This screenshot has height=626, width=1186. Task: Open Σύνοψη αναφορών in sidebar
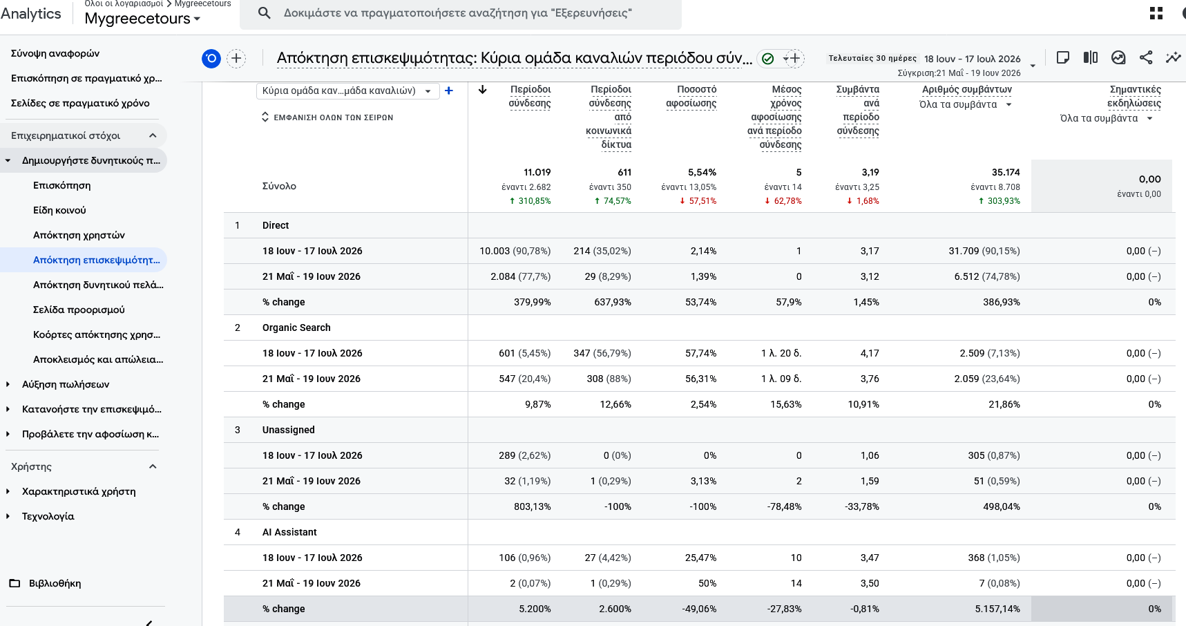(55, 53)
